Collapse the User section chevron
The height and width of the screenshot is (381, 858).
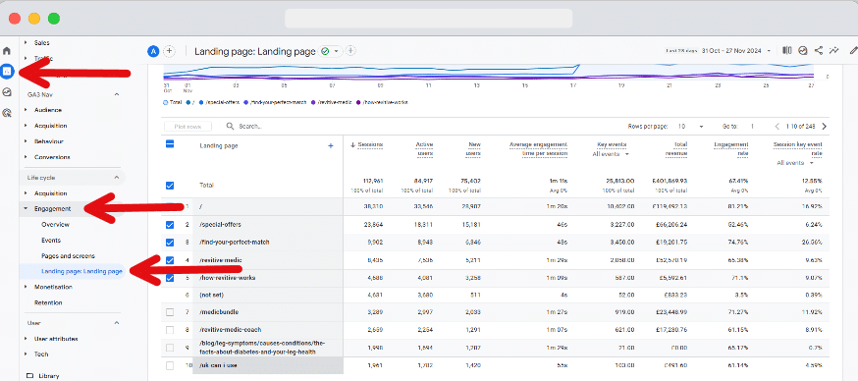(116, 323)
